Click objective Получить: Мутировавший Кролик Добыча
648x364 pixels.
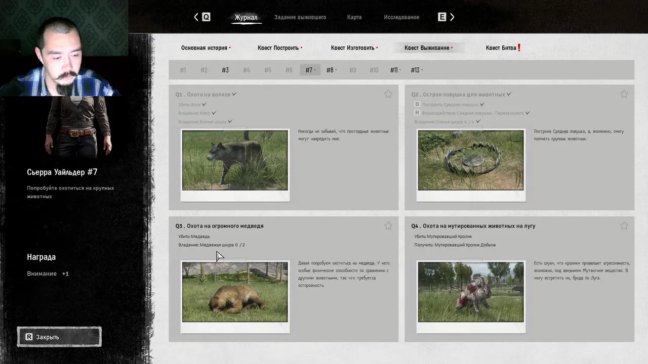[x=455, y=245]
